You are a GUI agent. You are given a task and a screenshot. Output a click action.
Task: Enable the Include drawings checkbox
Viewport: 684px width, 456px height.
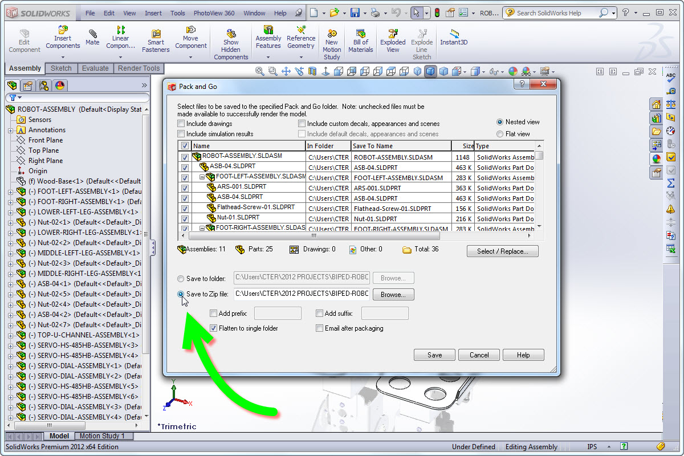(181, 124)
